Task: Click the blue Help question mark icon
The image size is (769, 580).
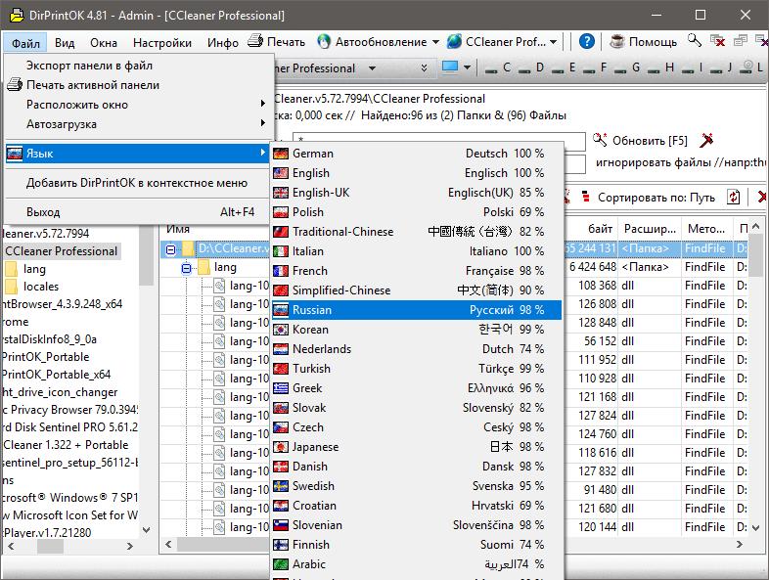Action: click(586, 42)
